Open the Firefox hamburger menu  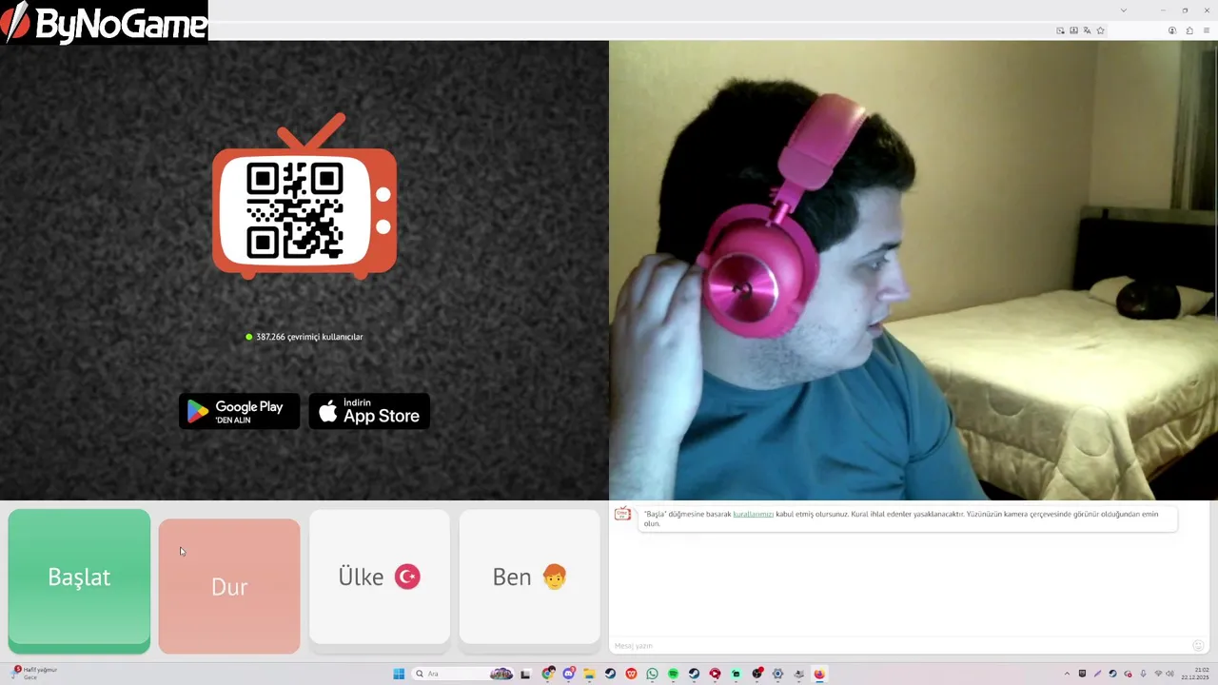click(x=1207, y=30)
